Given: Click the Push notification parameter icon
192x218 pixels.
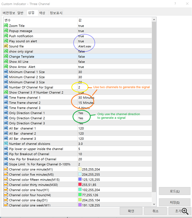Looking at the screenshot, I should coord(6,36).
